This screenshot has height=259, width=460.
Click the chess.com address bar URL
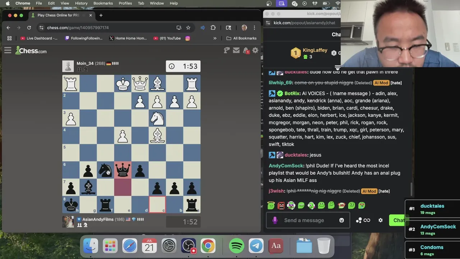coord(78,28)
